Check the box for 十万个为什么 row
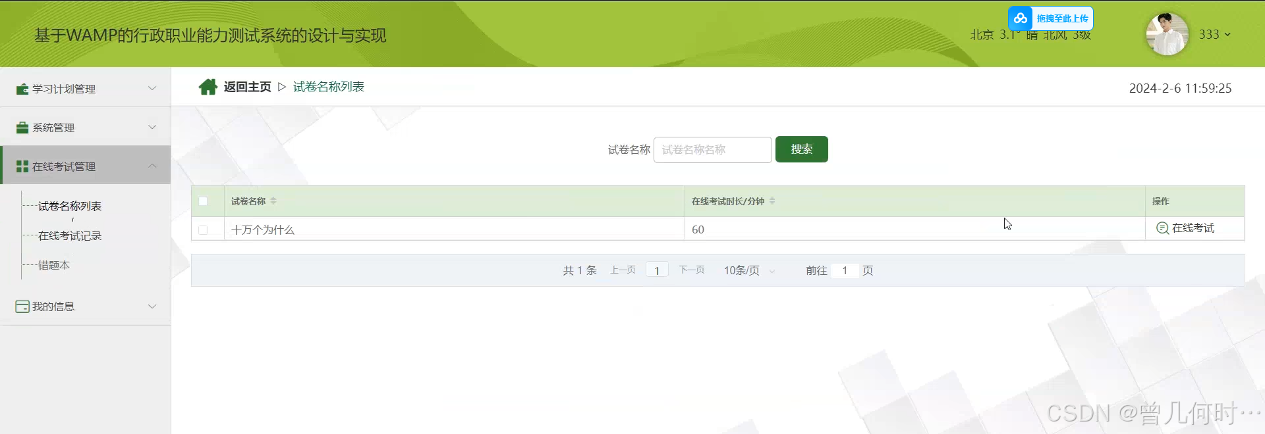This screenshot has height=434, width=1265. [x=203, y=230]
